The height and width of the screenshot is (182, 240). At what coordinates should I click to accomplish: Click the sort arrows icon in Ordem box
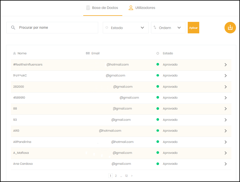[155, 28]
